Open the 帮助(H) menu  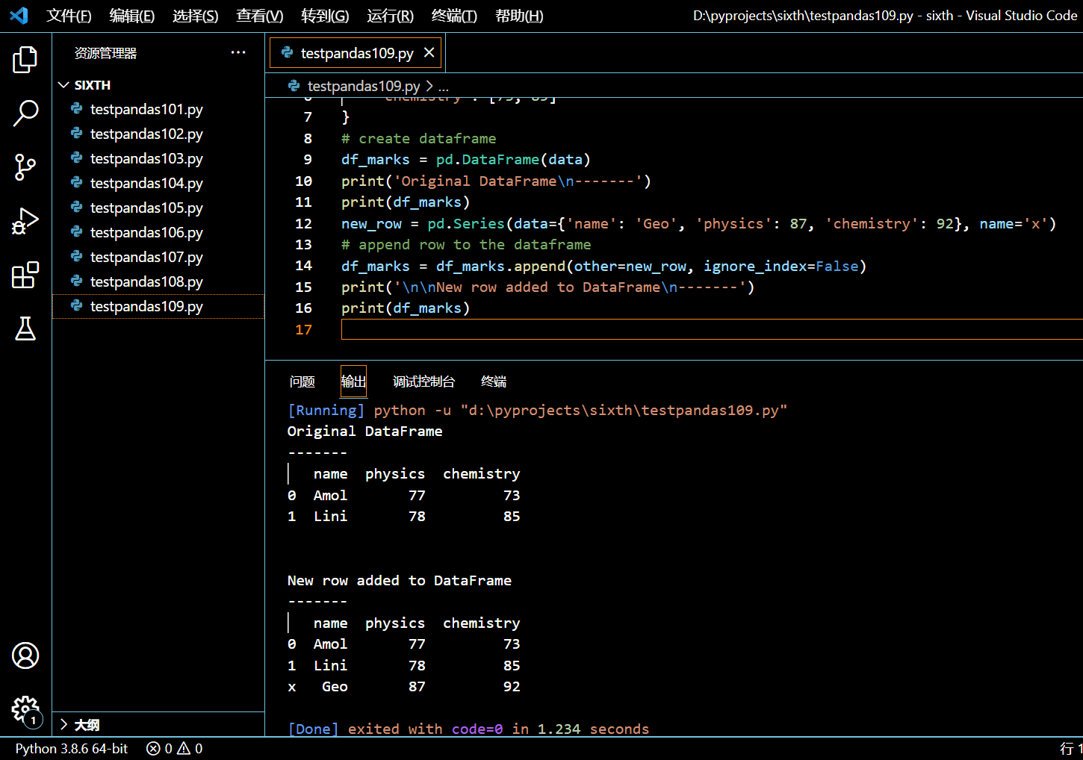[x=519, y=16]
